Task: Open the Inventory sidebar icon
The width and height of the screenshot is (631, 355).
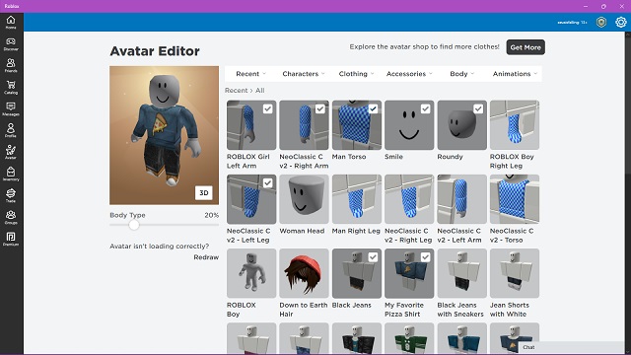Action: tap(11, 175)
